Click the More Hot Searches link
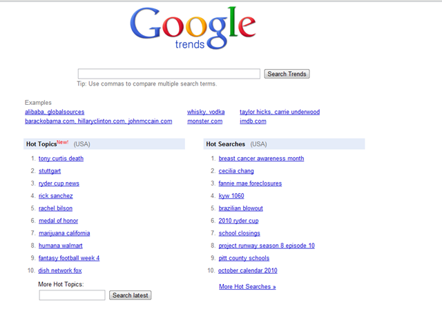Viewport: 442px width, 309px height. click(247, 287)
